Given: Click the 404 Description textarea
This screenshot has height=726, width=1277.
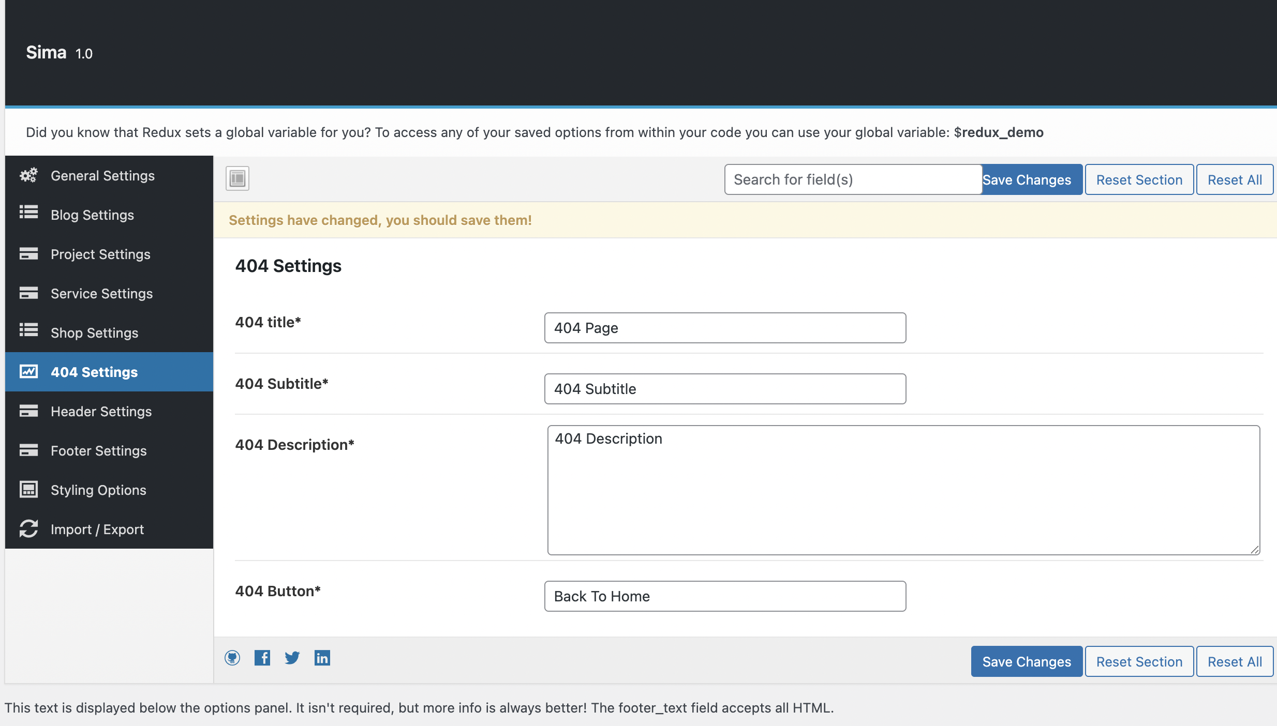Looking at the screenshot, I should pyautogui.click(x=904, y=490).
